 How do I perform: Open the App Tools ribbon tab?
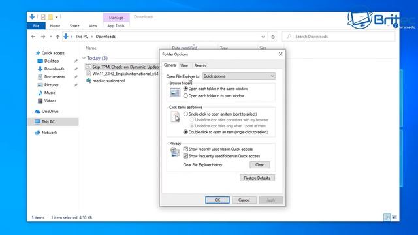click(116, 26)
